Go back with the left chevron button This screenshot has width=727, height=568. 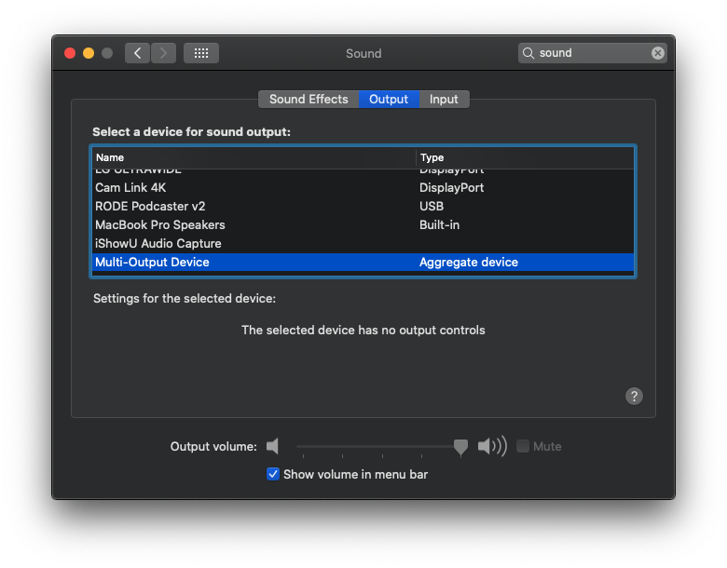pos(137,53)
